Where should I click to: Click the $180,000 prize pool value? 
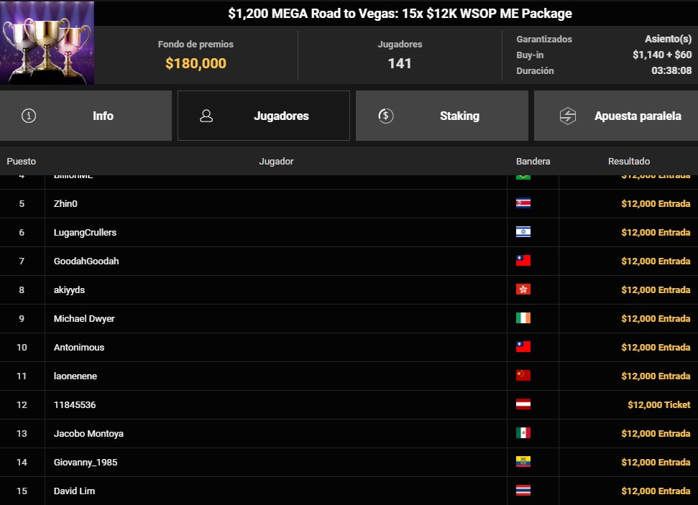[x=196, y=63]
